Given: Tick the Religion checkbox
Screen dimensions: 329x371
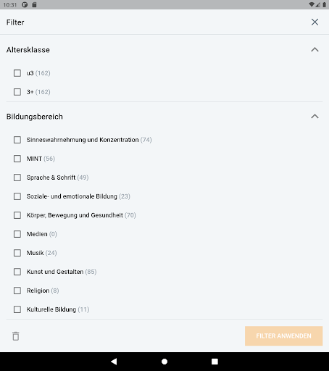Looking at the screenshot, I should point(17,291).
